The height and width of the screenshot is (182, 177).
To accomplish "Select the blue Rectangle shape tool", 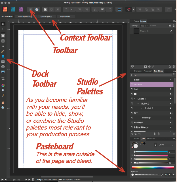I will tap(3, 56).
